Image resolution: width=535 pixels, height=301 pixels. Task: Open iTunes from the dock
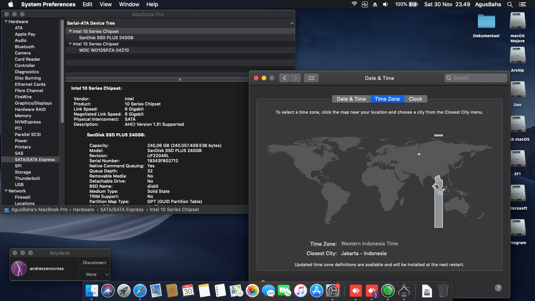(x=300, y=290)
